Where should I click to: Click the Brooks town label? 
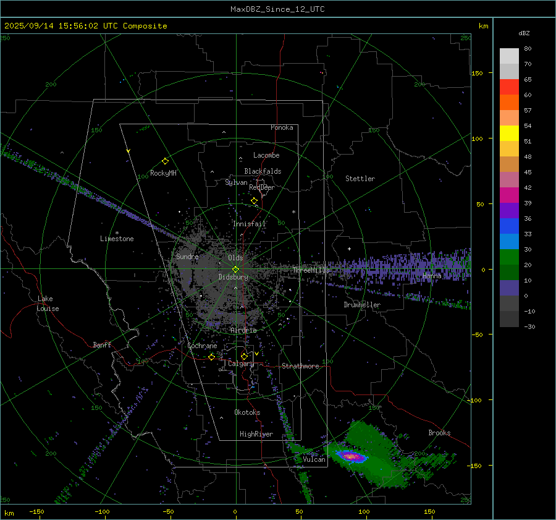[x=439, y=433]
